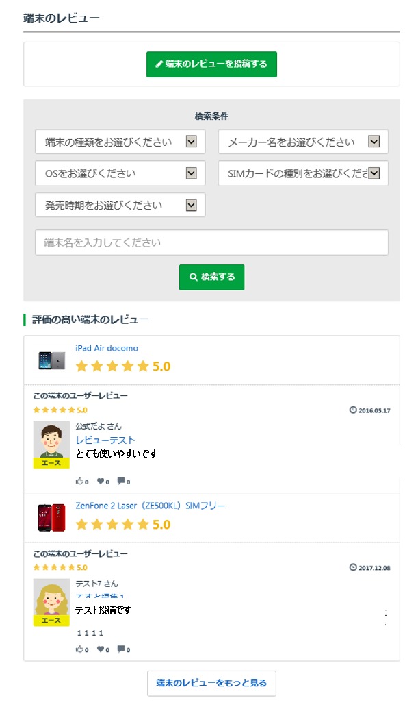Open the iPad Air docomo link
This screenshot has height=709, width=418.
coord(107,349)
